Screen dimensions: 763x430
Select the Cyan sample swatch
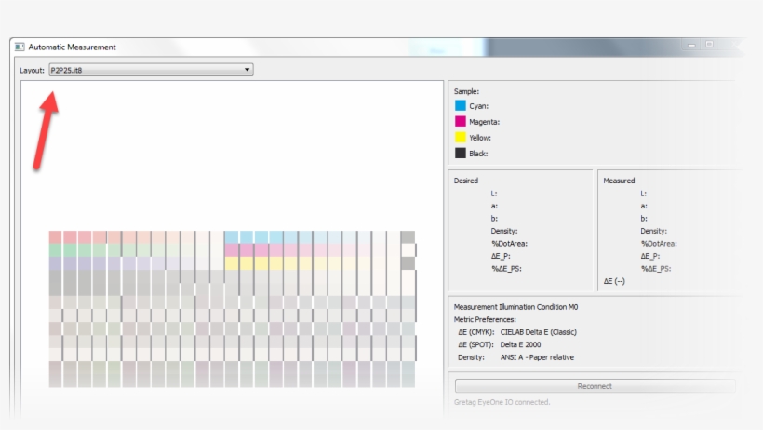[461, 106]
